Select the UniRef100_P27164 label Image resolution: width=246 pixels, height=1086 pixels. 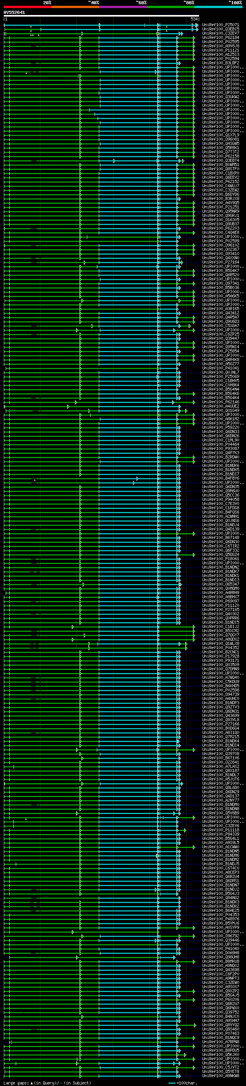(x=220, y=262)
